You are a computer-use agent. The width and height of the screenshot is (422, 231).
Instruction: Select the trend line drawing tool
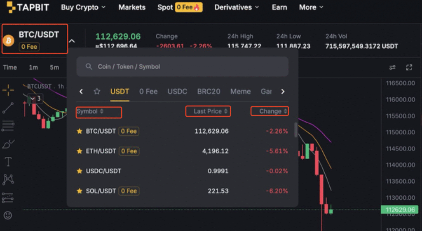[x=8, y=108]
